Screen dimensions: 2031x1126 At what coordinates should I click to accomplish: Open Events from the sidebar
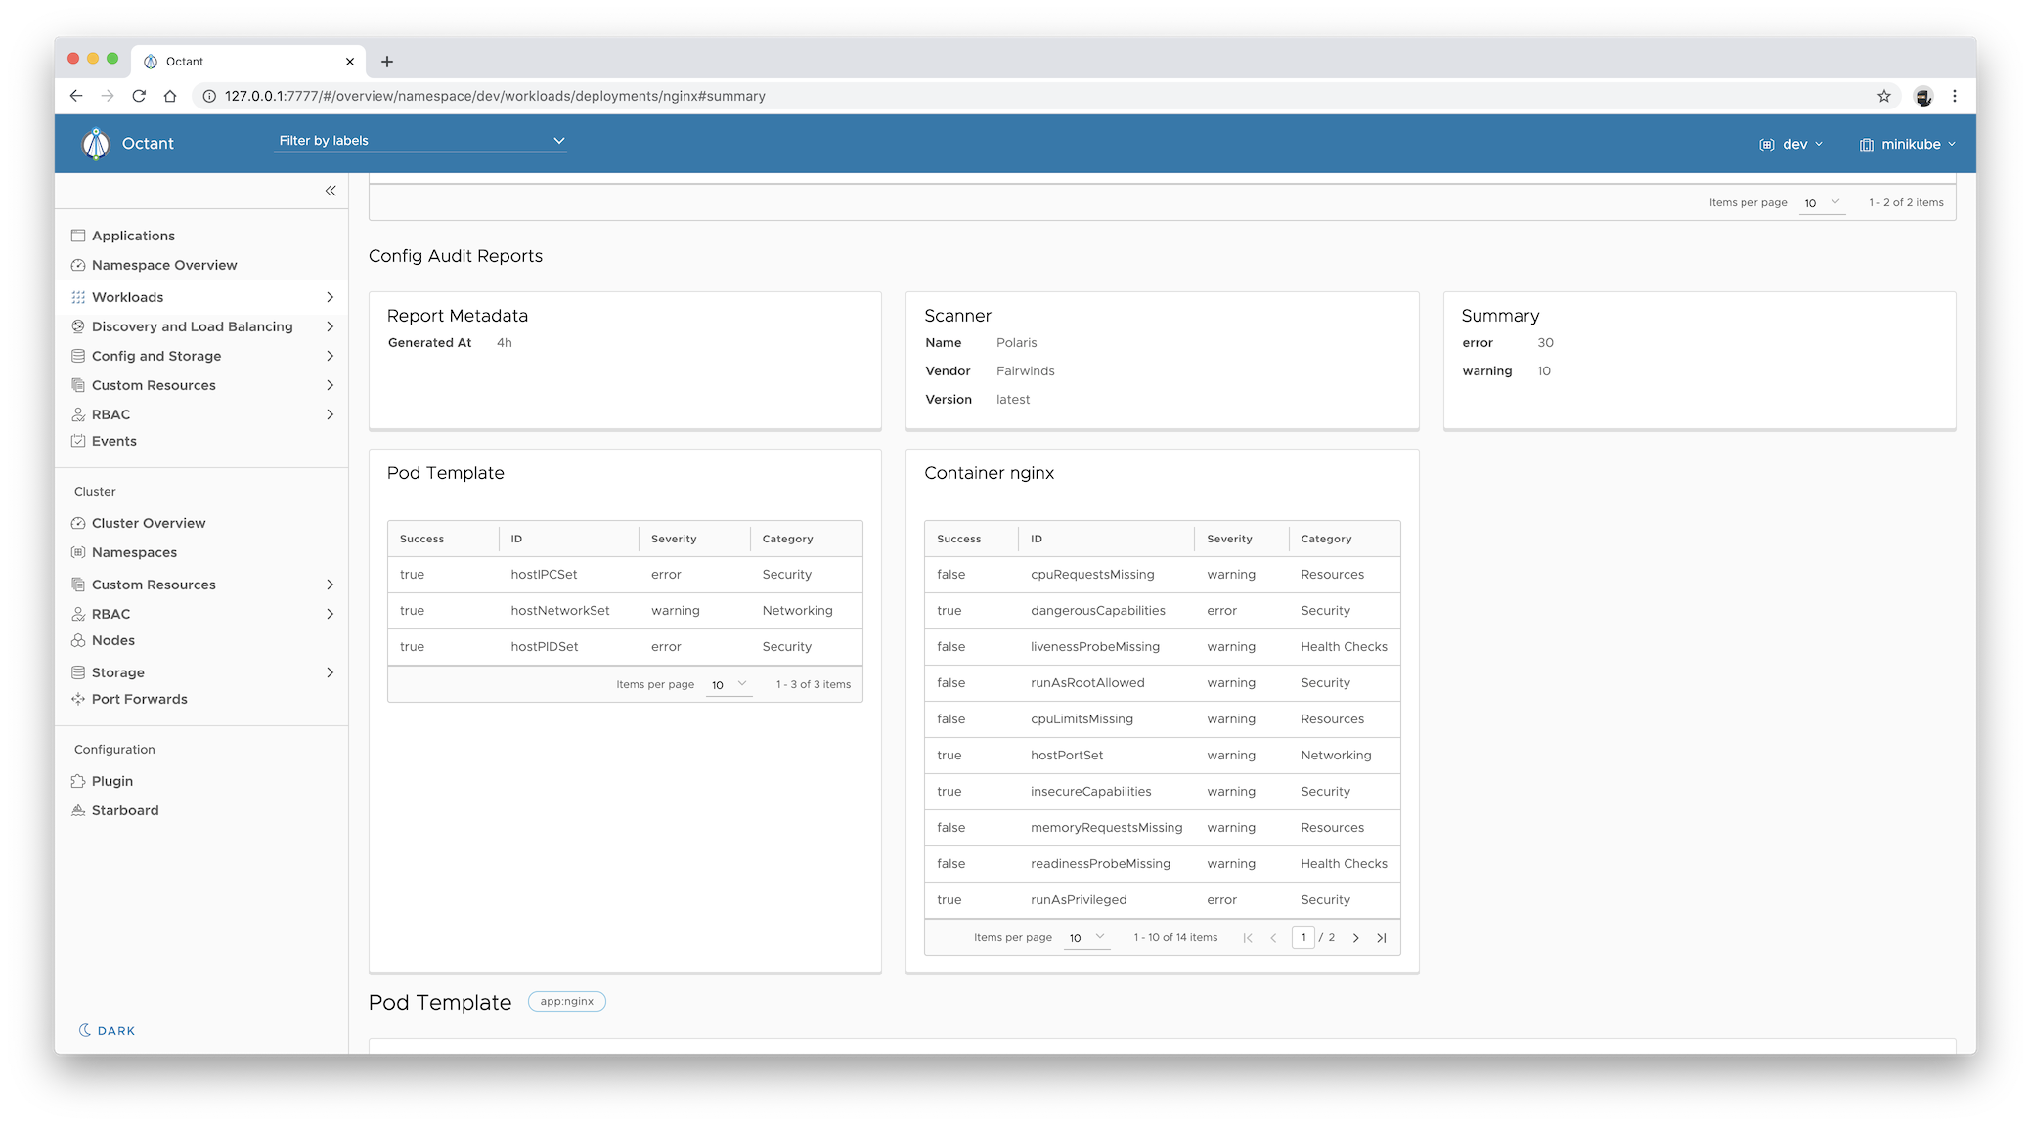[113, 441]
